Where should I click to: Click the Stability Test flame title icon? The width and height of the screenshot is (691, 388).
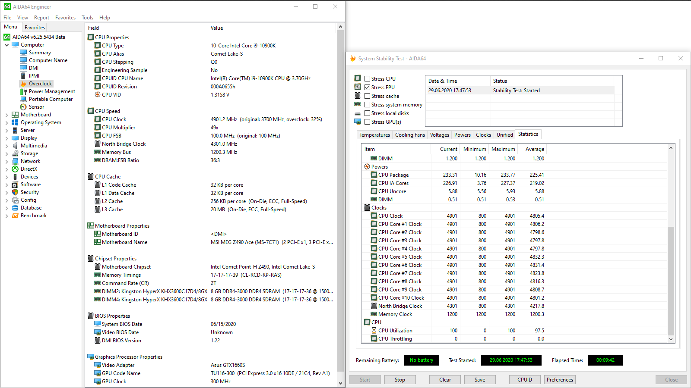pos(353,59)
